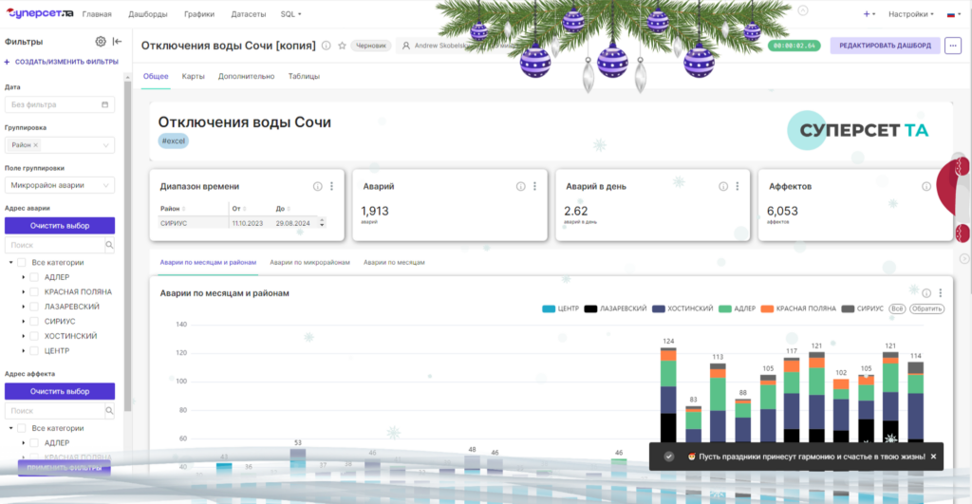Switch to the Карты tab
This screenshot has width=972, height=504.
pos(193,76)
